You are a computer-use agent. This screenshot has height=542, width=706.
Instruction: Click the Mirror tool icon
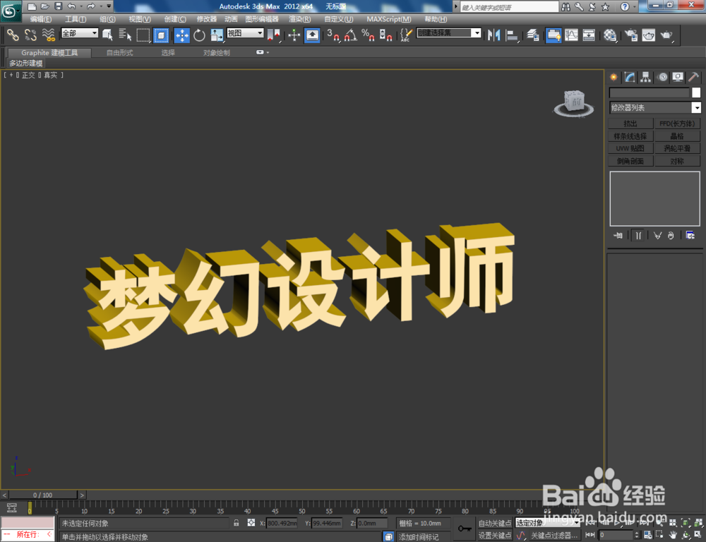pos(494,35)
